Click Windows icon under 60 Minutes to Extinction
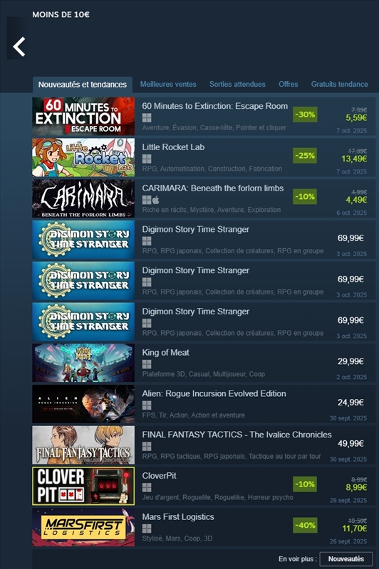379x569 pixels. (147, 118)
